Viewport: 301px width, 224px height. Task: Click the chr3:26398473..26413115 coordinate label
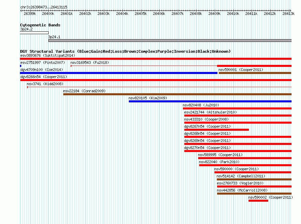click(x=44, y=7)
